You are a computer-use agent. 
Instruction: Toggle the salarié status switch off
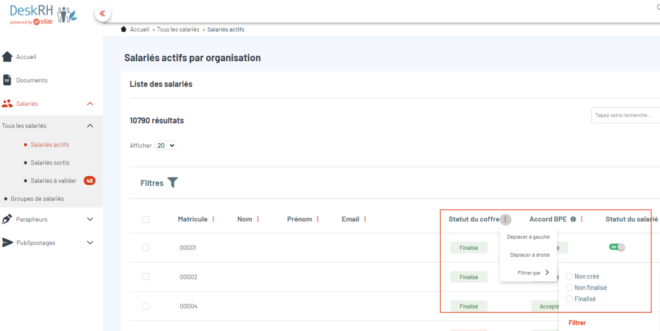pyautogui.click(x=616, y=247)
